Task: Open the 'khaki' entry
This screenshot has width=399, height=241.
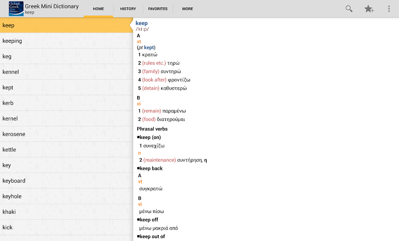Action: point(66,212)
